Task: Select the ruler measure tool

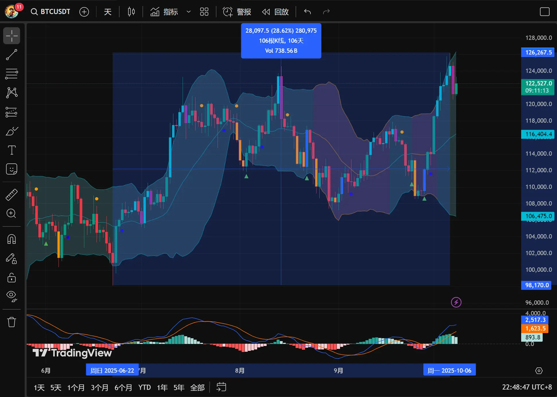Action: 11,195
